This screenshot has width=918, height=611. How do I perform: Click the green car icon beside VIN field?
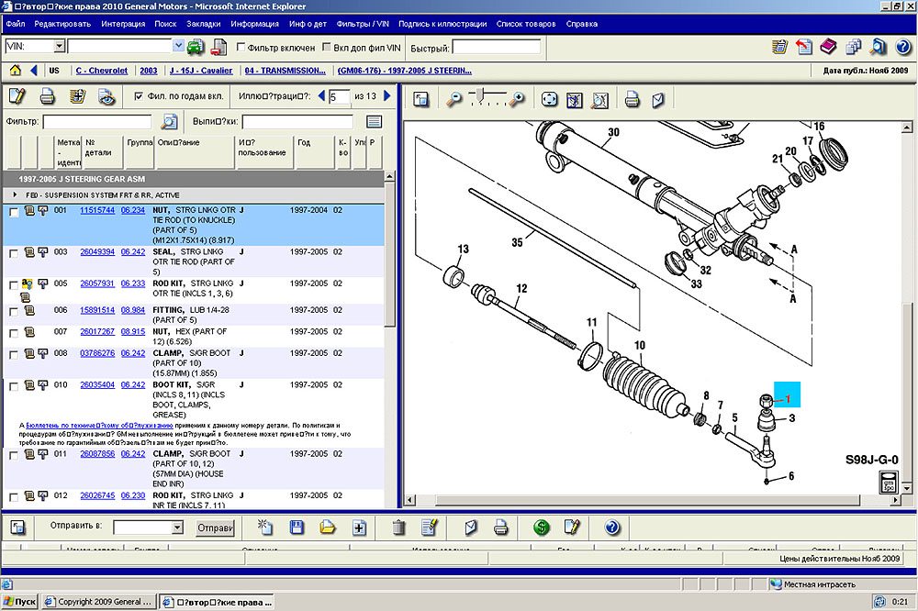[196, 47]
